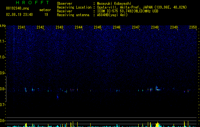Click the 2346 time marker
This screenshot has width=200, height=127.
[117, 27]
